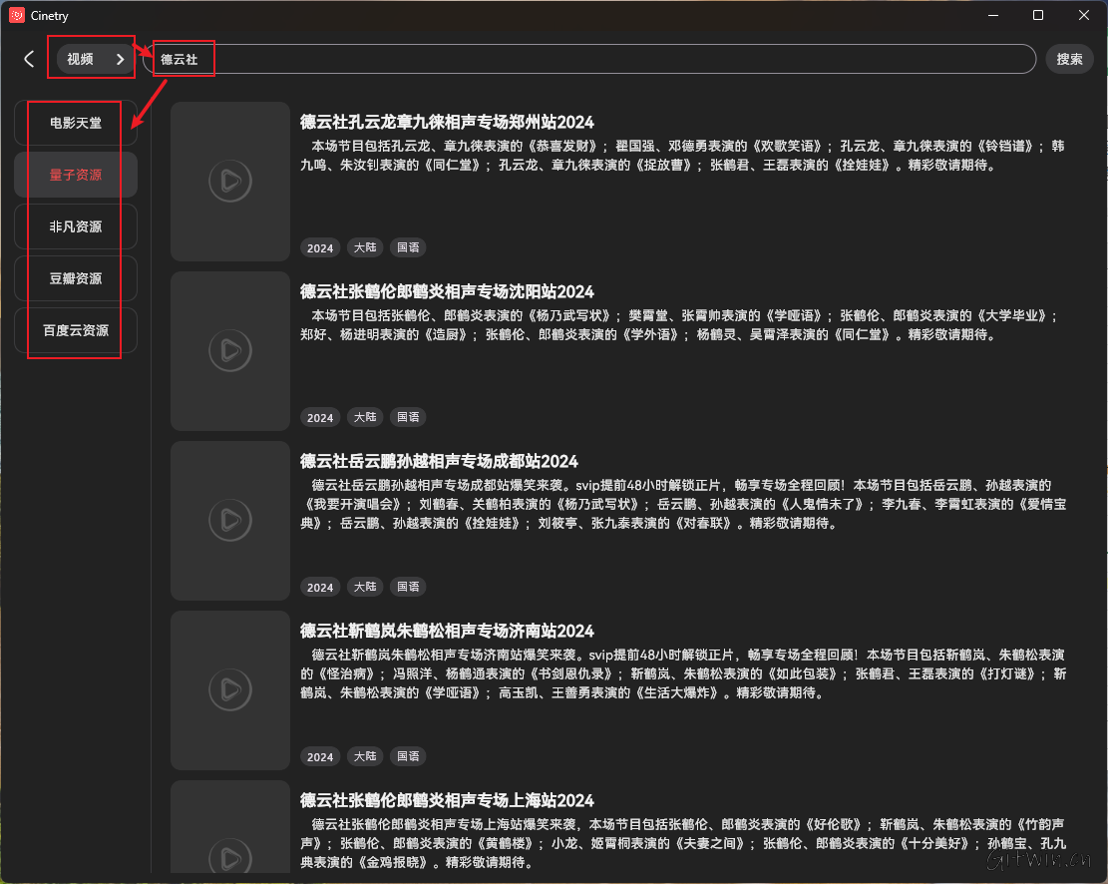Click play icon of 成都站 result
Screen dimensions: 1108x884
pyautogui.click(x=230, y=520)
